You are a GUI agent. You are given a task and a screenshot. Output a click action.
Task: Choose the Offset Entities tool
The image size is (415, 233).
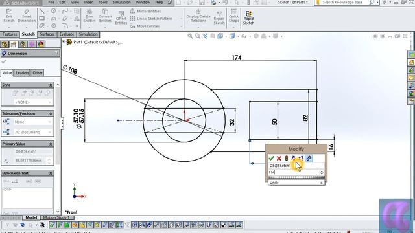(121, 18)
